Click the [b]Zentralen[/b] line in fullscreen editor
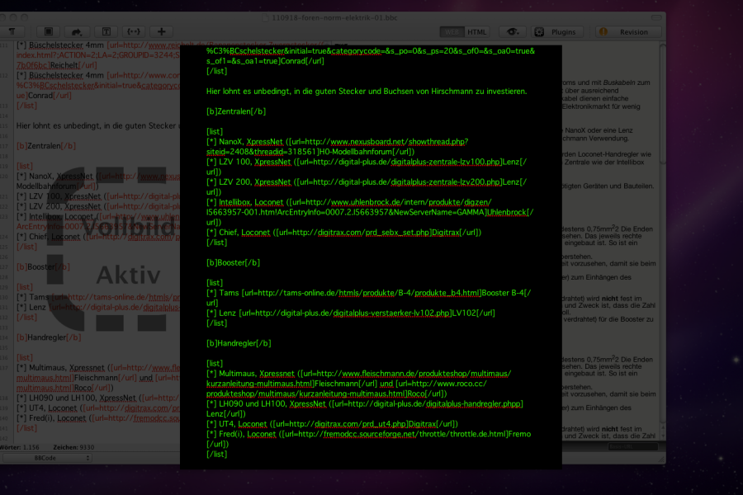743x495 pixels. click(x=236, y=111)
